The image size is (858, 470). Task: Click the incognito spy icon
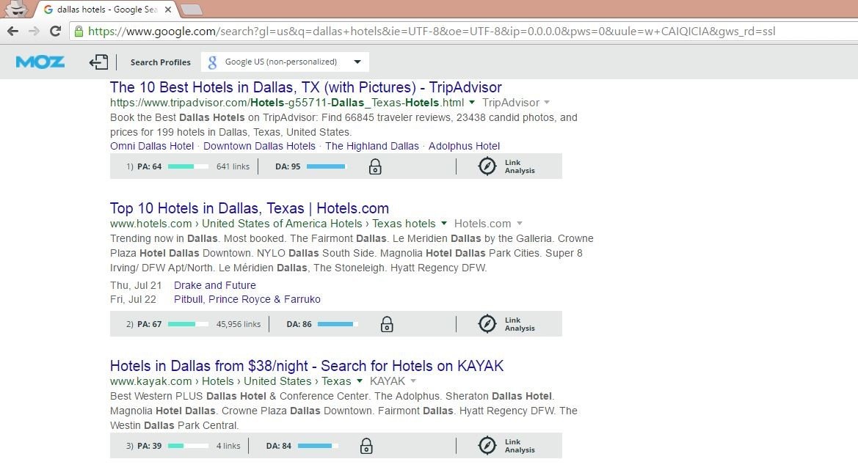16,9
